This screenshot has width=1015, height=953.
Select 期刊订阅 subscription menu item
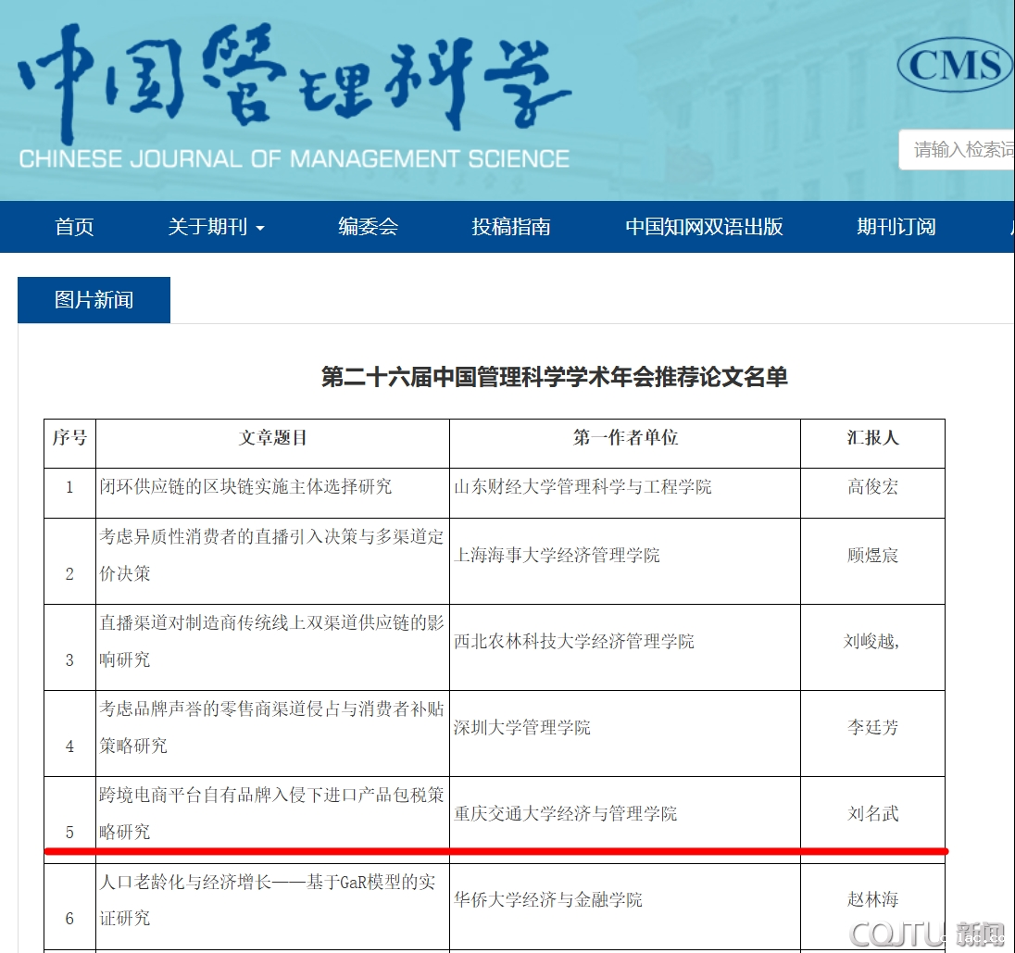tap(896, 227)
